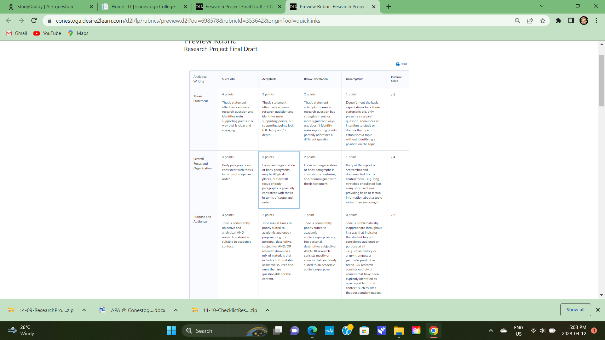Screen dimensions: 605x340
Task: Expand options for 14-10-ChecklistRes zip download
Action: (268, 310)
